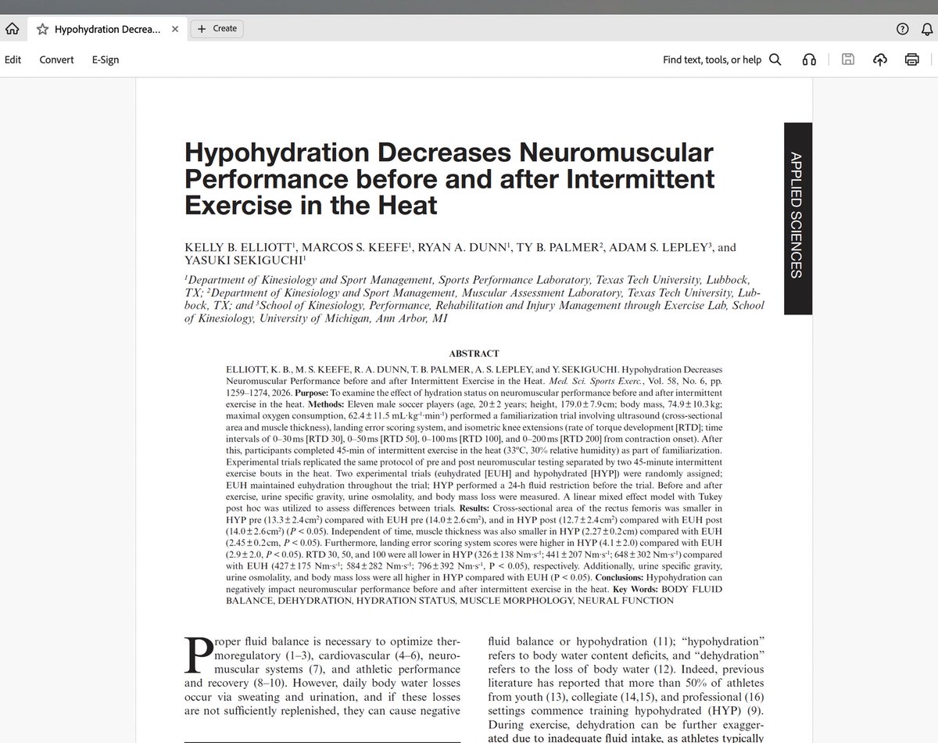Click the ABSTRACT heading
Viewport: 938px width, 743px height.
tap(474, 354)
